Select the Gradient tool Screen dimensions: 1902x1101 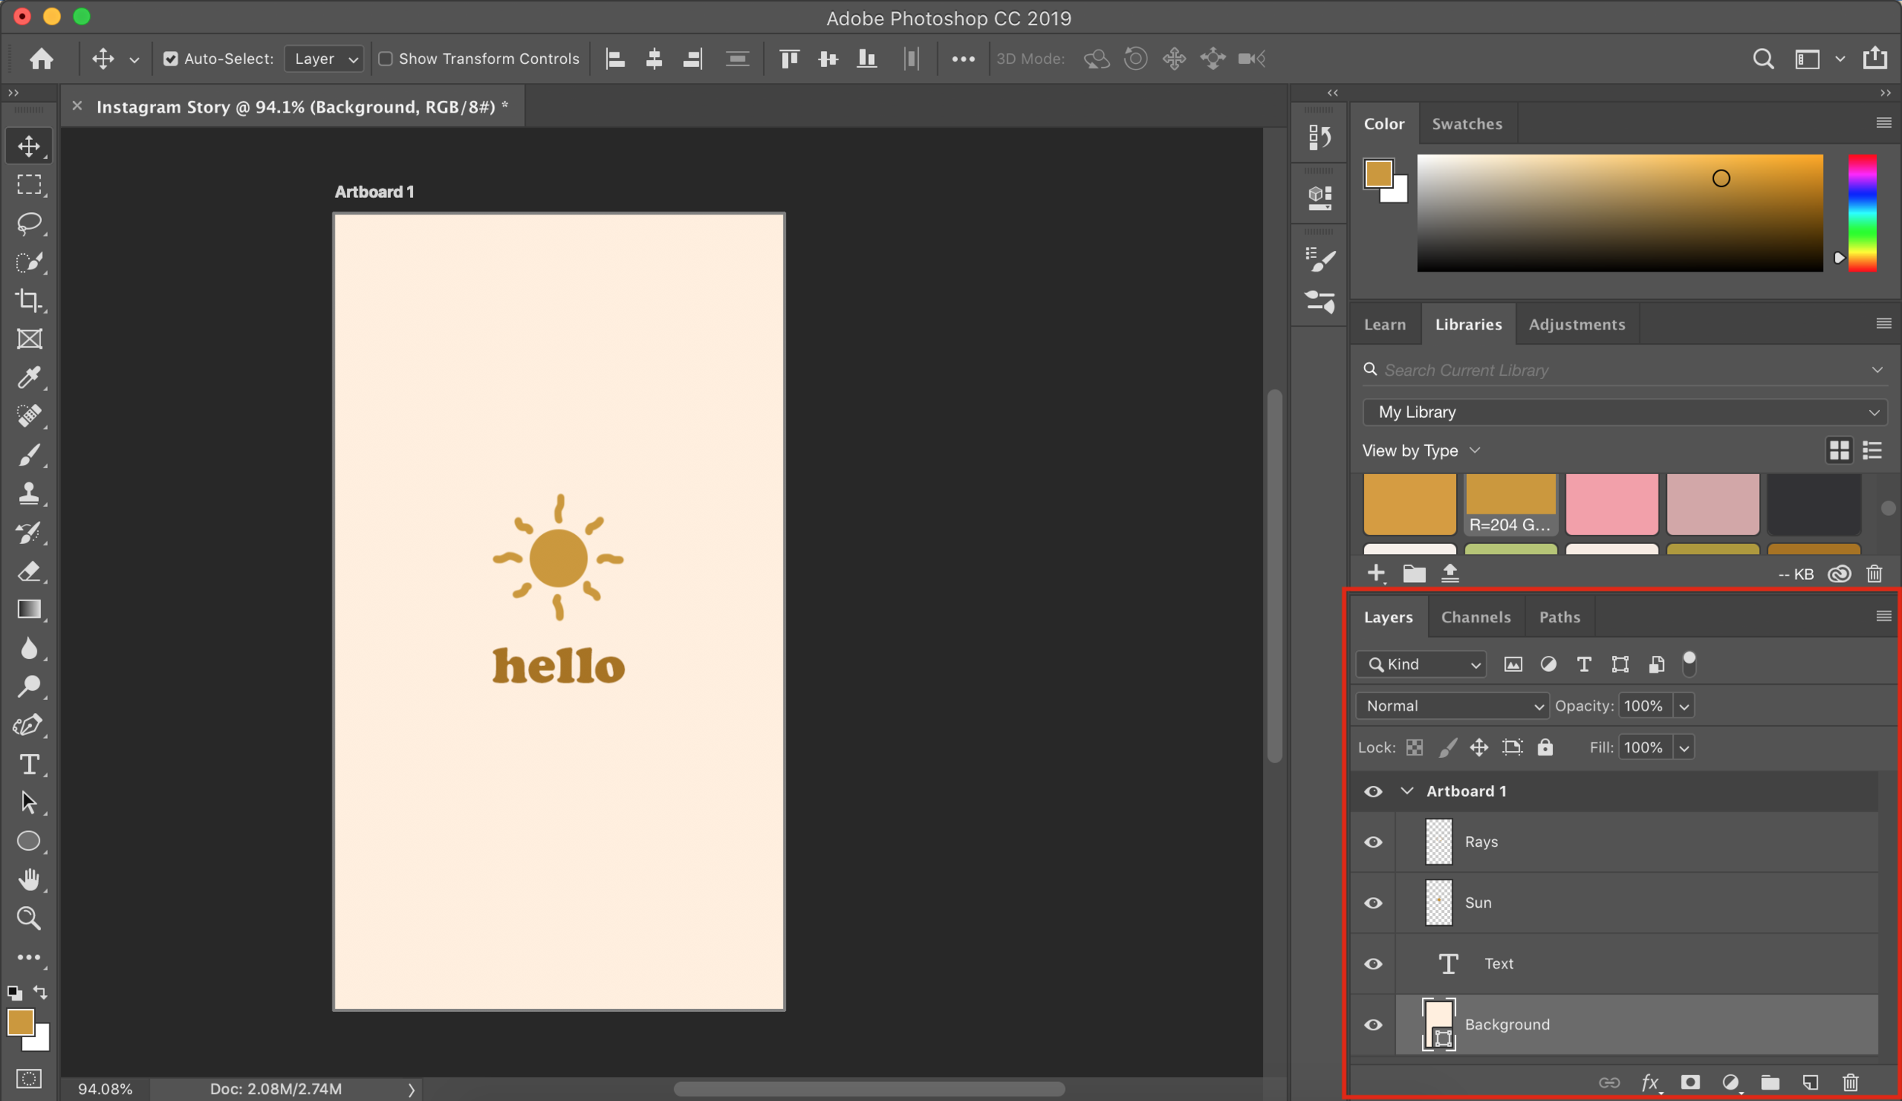29,609
